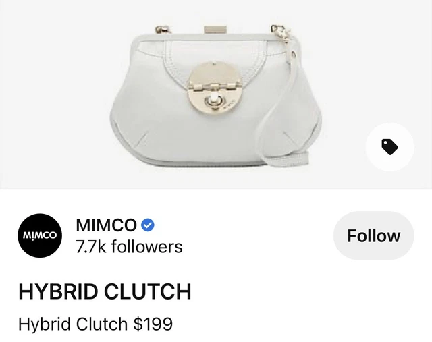
Task: Click the grey image background left of bag
Action: point(55,94)
